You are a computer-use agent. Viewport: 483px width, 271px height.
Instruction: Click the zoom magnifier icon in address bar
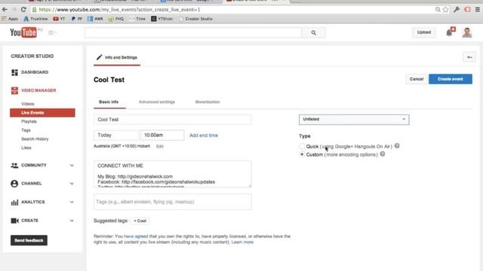click(x=438, y=10)
